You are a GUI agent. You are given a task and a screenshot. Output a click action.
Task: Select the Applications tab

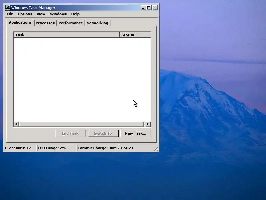point(20,22)
